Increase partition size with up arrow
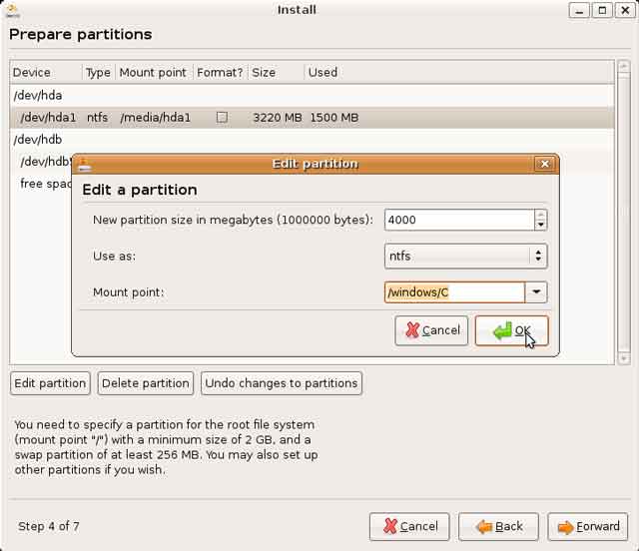The height and width of the screenshot is (551, 639). pos(540,215)
